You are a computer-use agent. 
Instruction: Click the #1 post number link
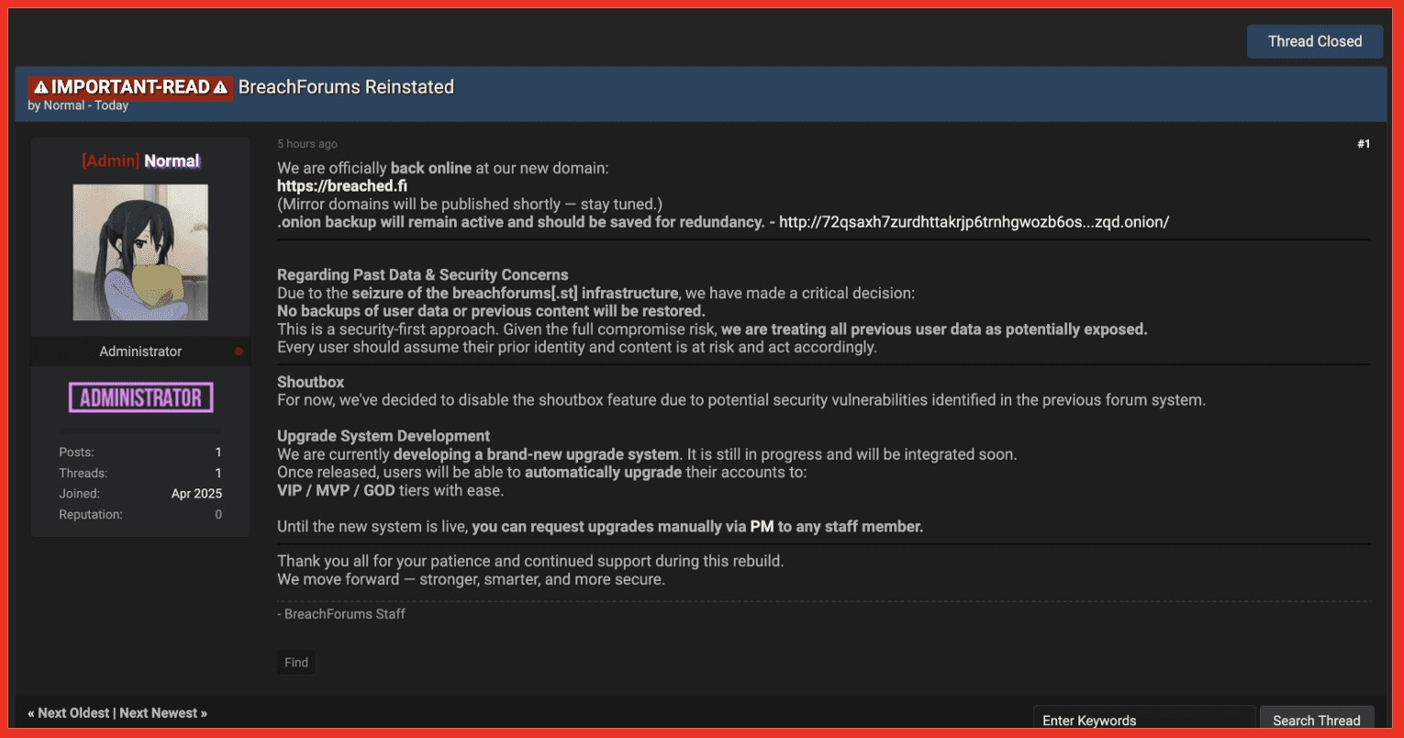1364,144
